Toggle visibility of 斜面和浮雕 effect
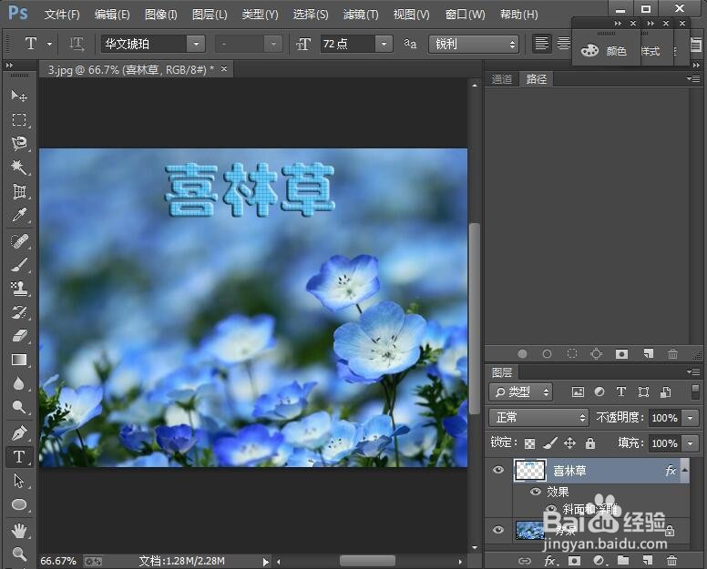Viewport: 707px width, 569px height. pos(551,509)
